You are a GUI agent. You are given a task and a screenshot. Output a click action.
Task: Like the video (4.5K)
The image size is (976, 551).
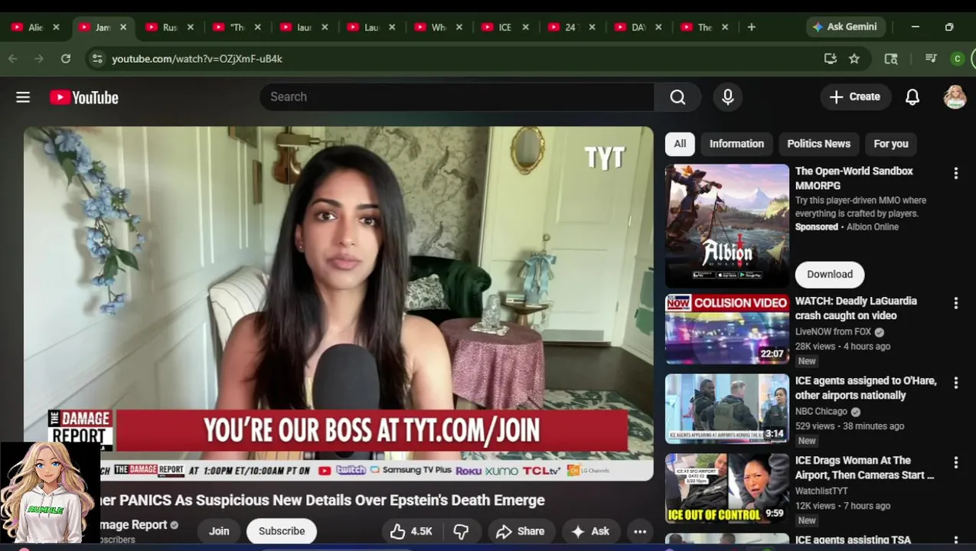(x=411, y=531)
